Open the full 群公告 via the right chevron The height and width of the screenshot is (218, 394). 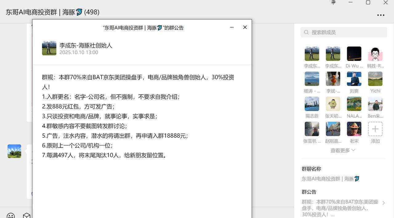pyautogui.click(x=384, y=203)
